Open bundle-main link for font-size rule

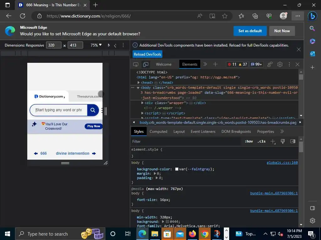click(x=274, y=193)
